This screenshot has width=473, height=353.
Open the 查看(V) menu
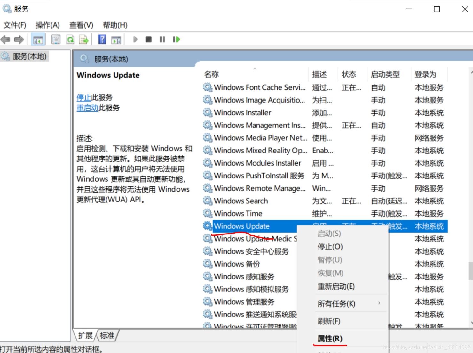coord(81,25)
